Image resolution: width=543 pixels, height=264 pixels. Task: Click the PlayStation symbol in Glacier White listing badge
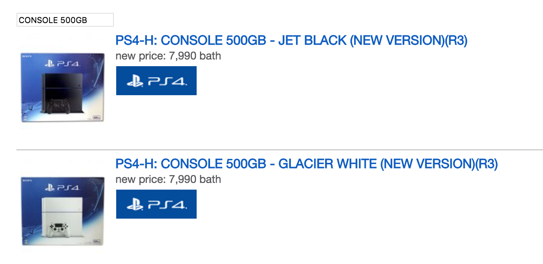click(135, 205)
